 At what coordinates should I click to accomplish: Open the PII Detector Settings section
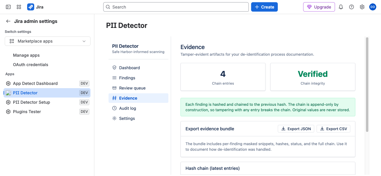coord(138,118)
